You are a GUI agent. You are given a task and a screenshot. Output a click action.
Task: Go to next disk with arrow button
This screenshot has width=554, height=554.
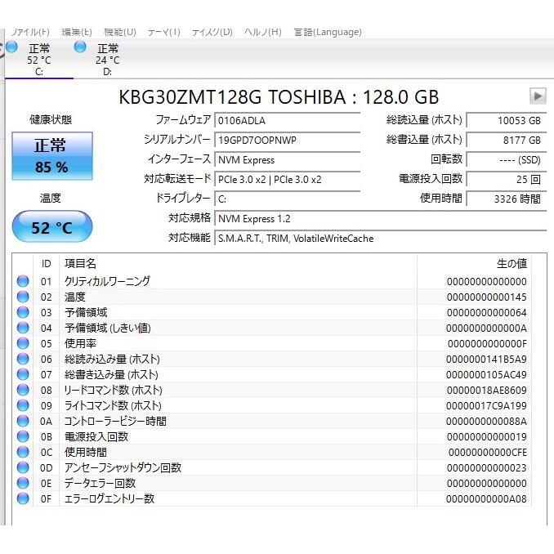click(x=538, y=96)
